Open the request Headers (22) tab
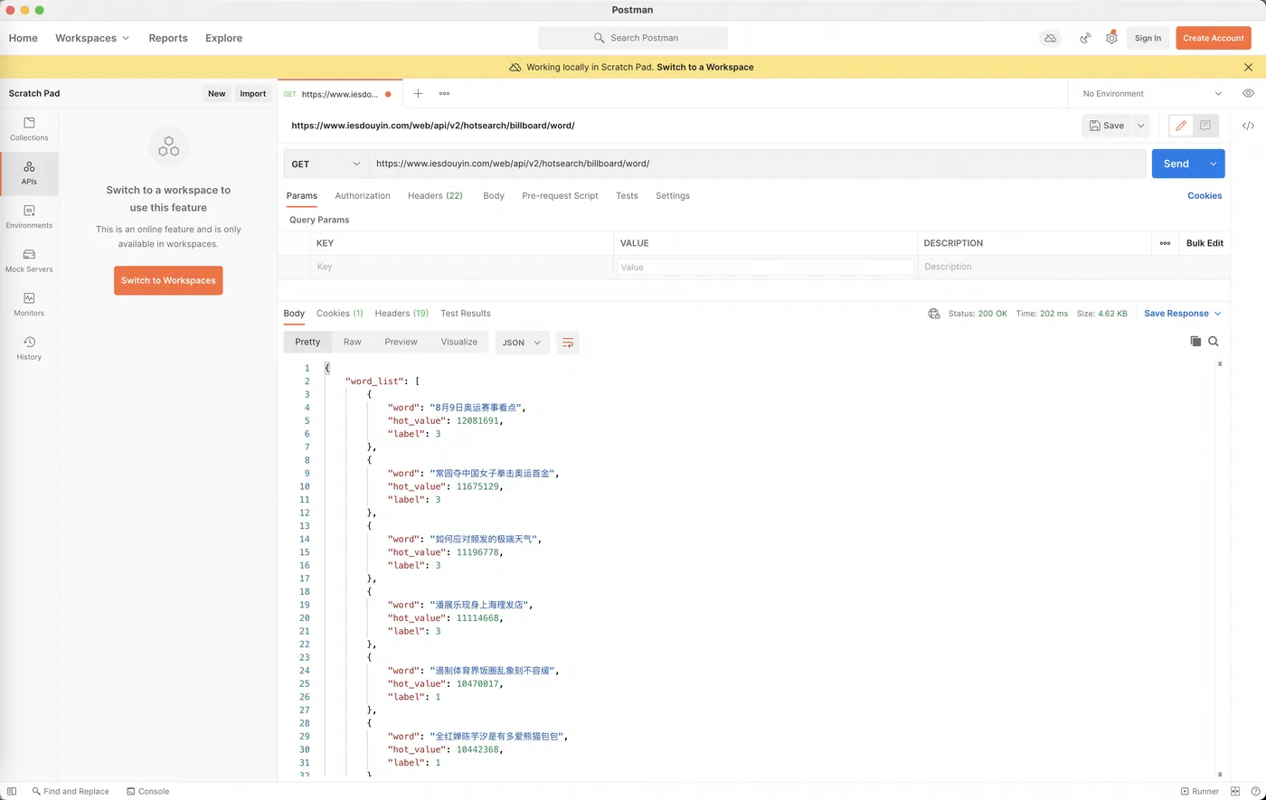Viewport: 1266px width, 800px height. pos(435,195)
